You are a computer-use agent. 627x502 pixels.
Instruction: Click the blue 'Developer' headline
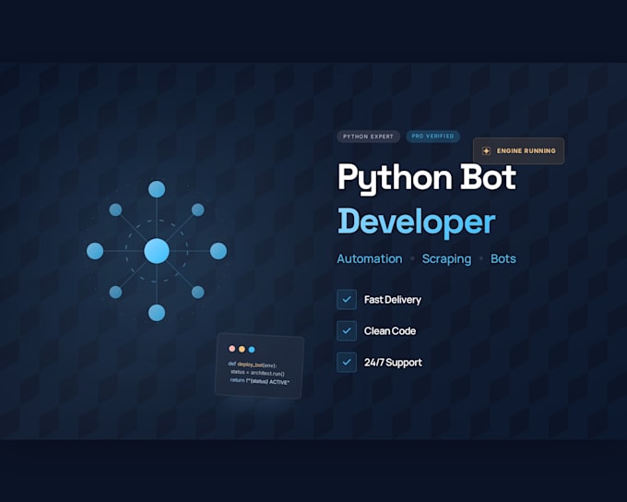pyautogui.click(x=417, y=222)
